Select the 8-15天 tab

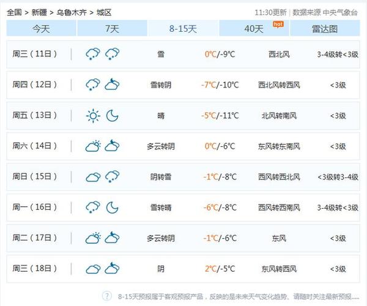(183, 28)
